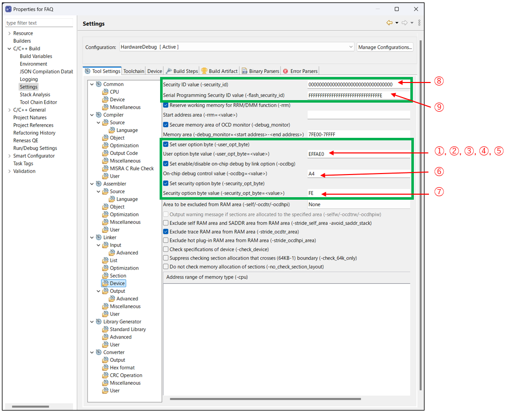This screenshot has width=506, height=414.
Task: Click the Manage Configurations button
Action: (x=385, y=47)
